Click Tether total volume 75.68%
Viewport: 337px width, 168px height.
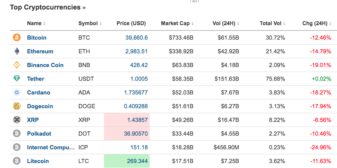tap(276, 79)
